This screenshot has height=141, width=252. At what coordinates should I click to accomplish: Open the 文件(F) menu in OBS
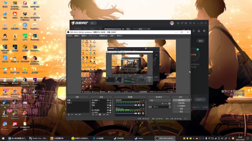point(70,36)
